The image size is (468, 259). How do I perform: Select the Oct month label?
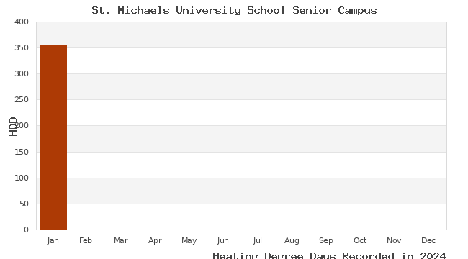coord(360,240)
